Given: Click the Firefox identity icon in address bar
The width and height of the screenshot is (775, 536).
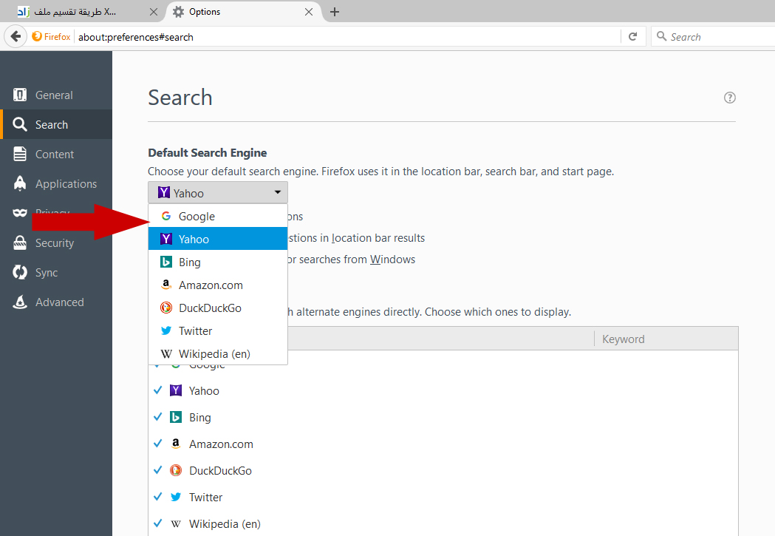Looking at the screenshot, I should pyautogui.click(x=37, y=36).
